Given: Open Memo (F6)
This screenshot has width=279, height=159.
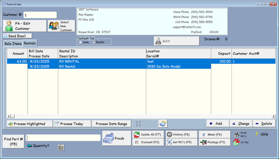Looking at the screenshot, I should 215,135.
